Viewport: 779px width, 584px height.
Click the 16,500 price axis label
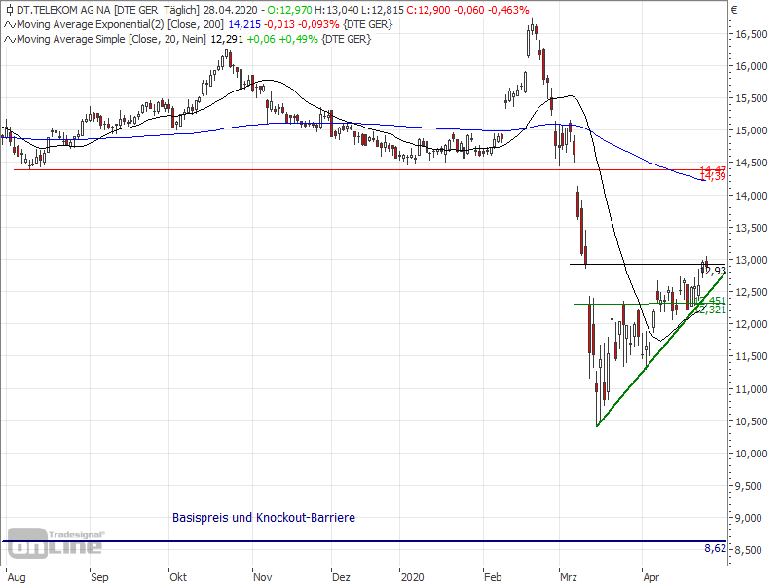point(751,34)
